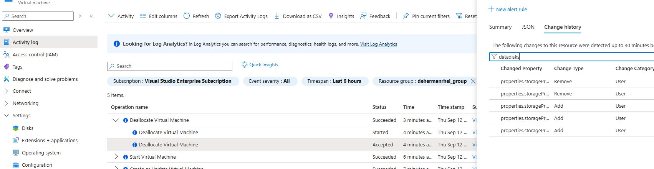Click the Succeeded status of Start Virtual Machine

point(384,157)
